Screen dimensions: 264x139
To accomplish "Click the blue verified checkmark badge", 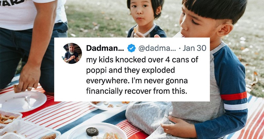I will (131, 48).
